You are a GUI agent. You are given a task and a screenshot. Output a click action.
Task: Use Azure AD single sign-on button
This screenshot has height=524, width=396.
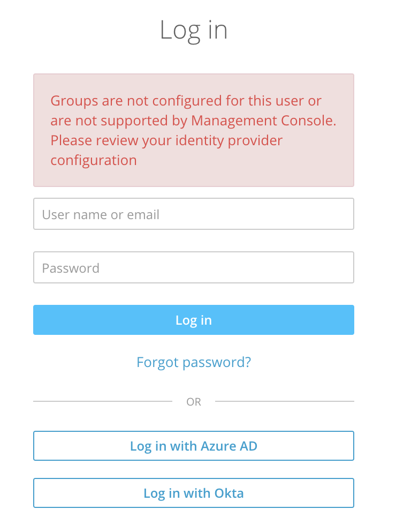pyautogui.click(x=193, y=446)
